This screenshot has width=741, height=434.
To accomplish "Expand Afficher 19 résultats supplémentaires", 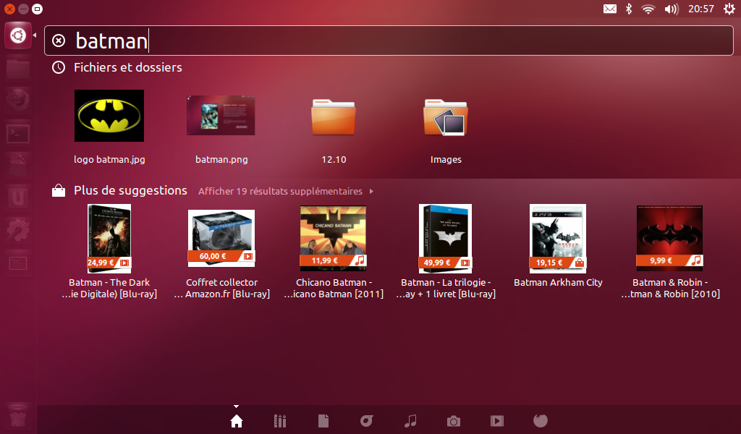I will pyautogui.click(x=286, y=191).
